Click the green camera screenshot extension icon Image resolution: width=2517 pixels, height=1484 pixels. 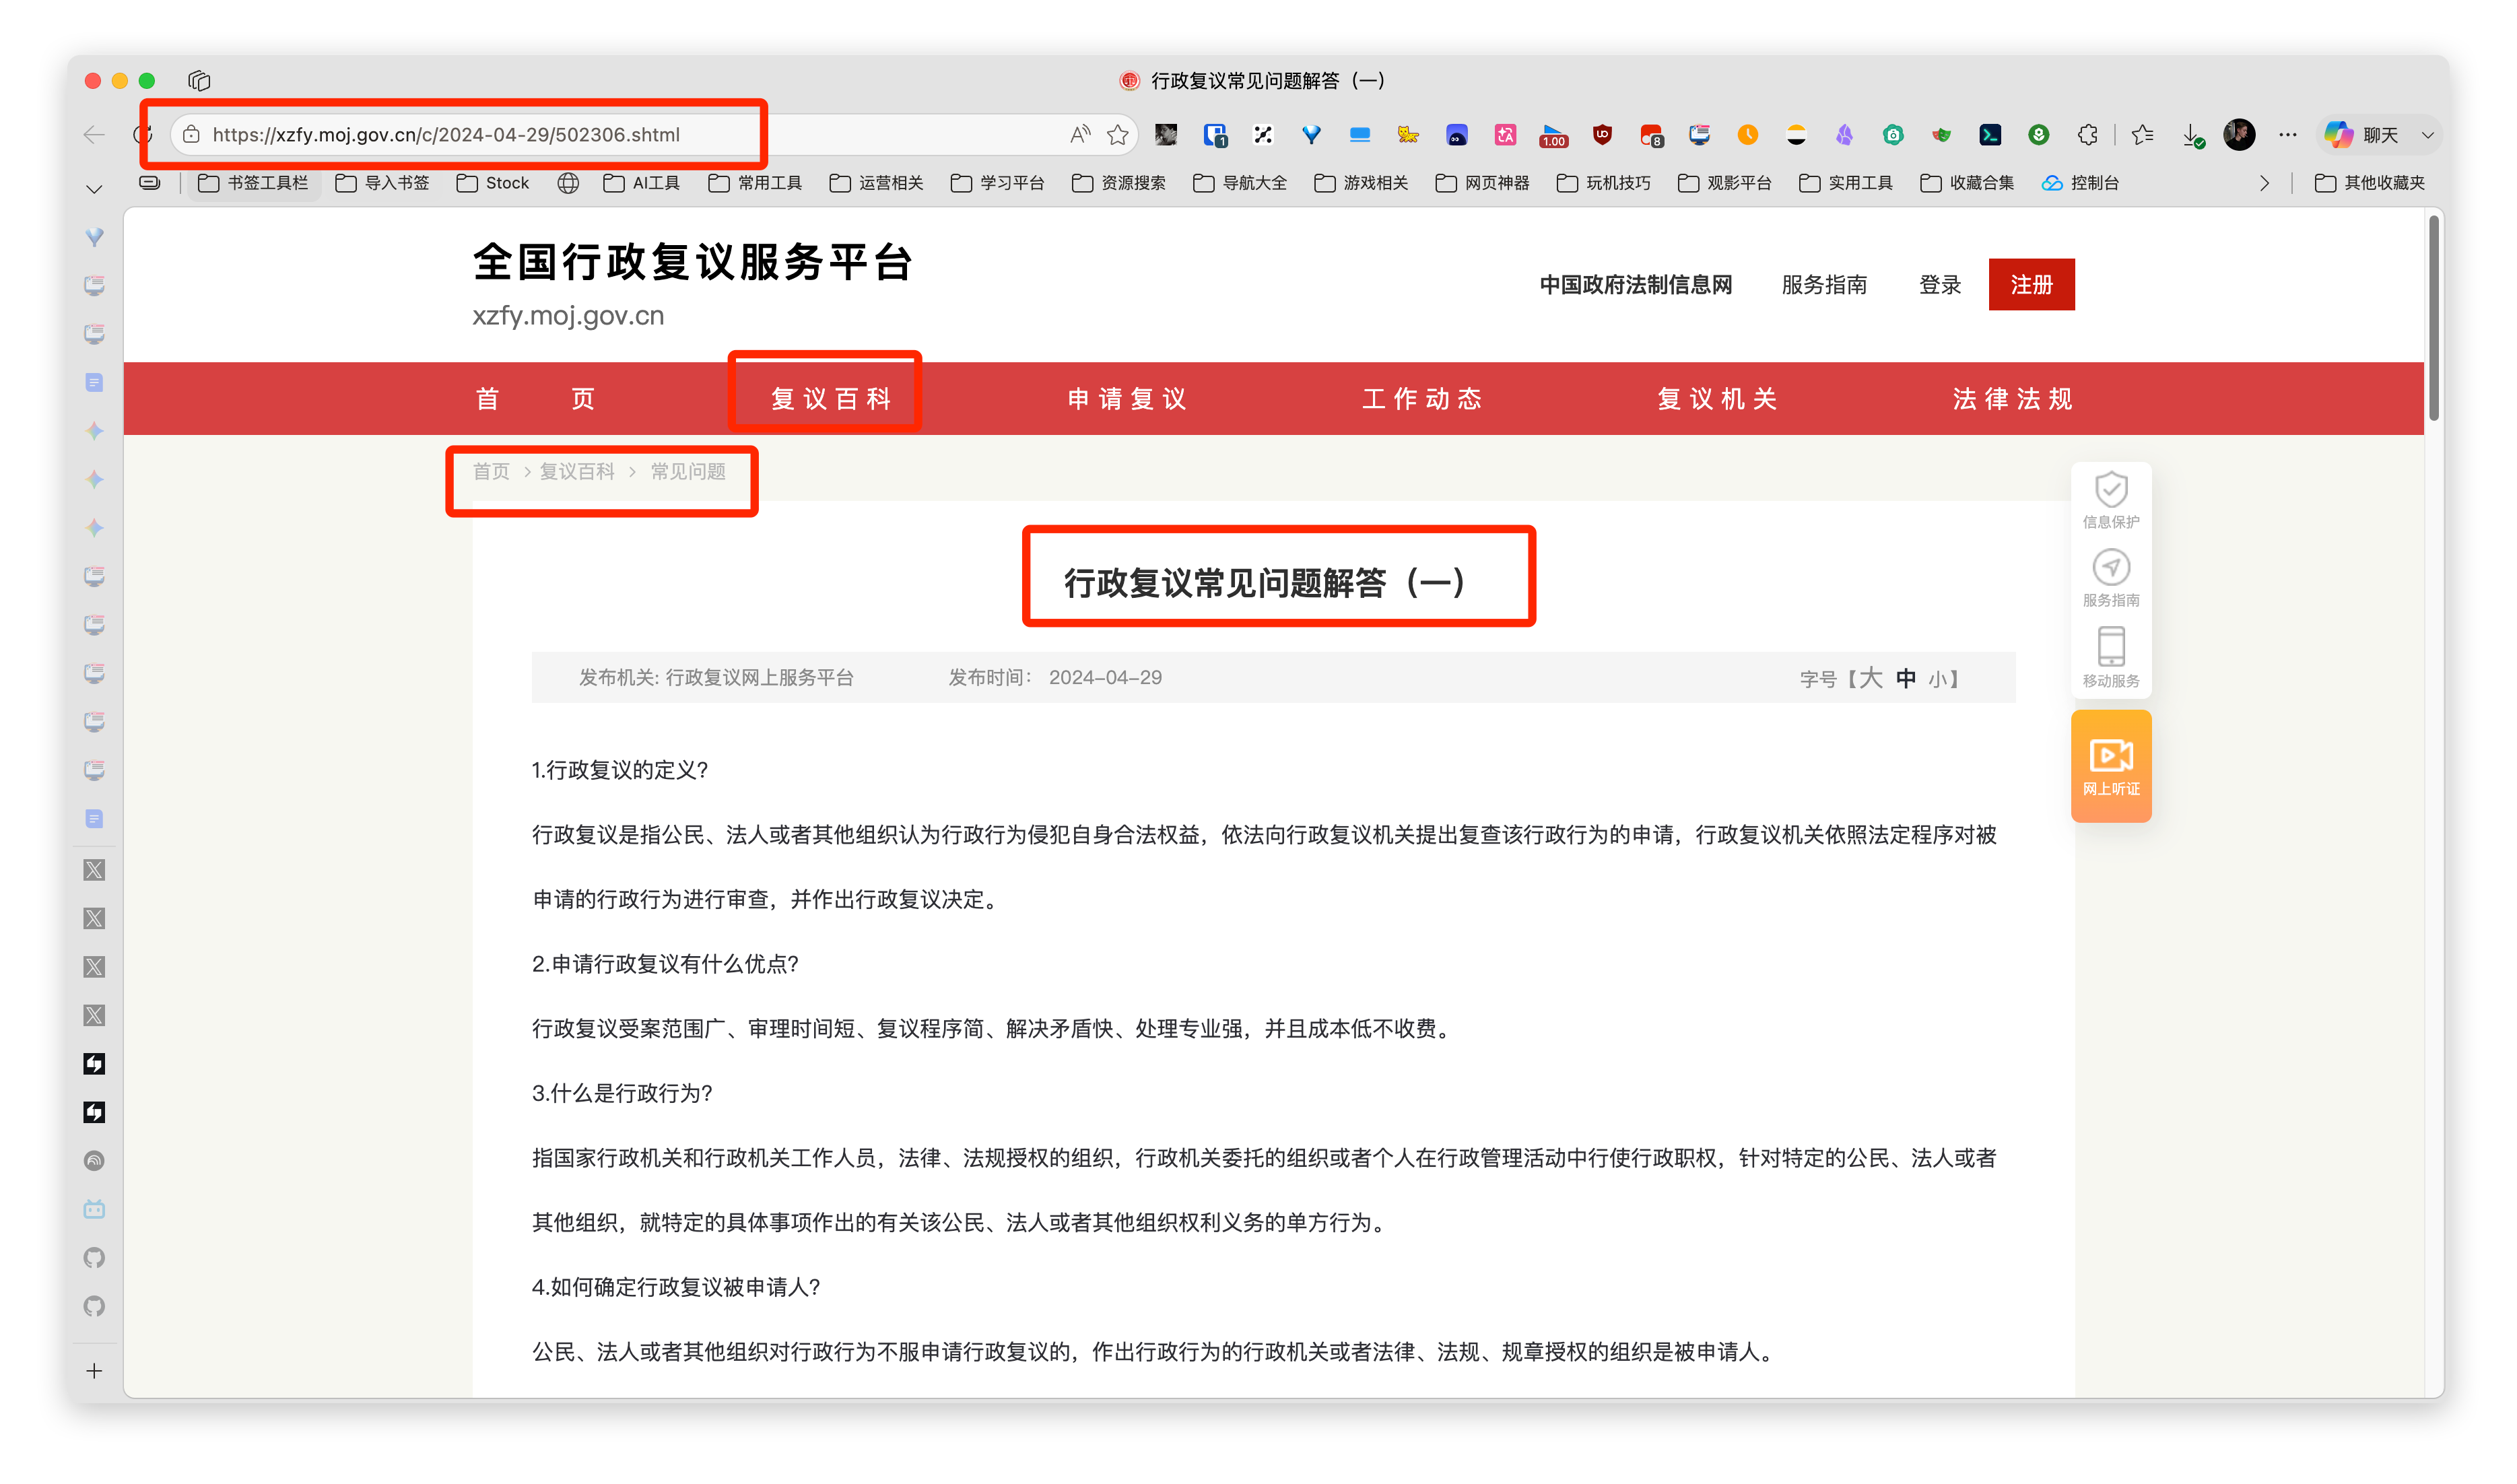[1893, 135]
